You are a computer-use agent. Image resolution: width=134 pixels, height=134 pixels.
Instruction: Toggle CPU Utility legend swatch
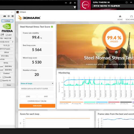126,102
